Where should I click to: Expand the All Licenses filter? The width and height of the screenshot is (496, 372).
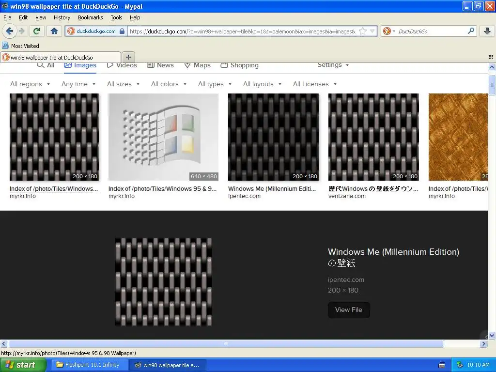pyautogui.click(x=315, y=84)
